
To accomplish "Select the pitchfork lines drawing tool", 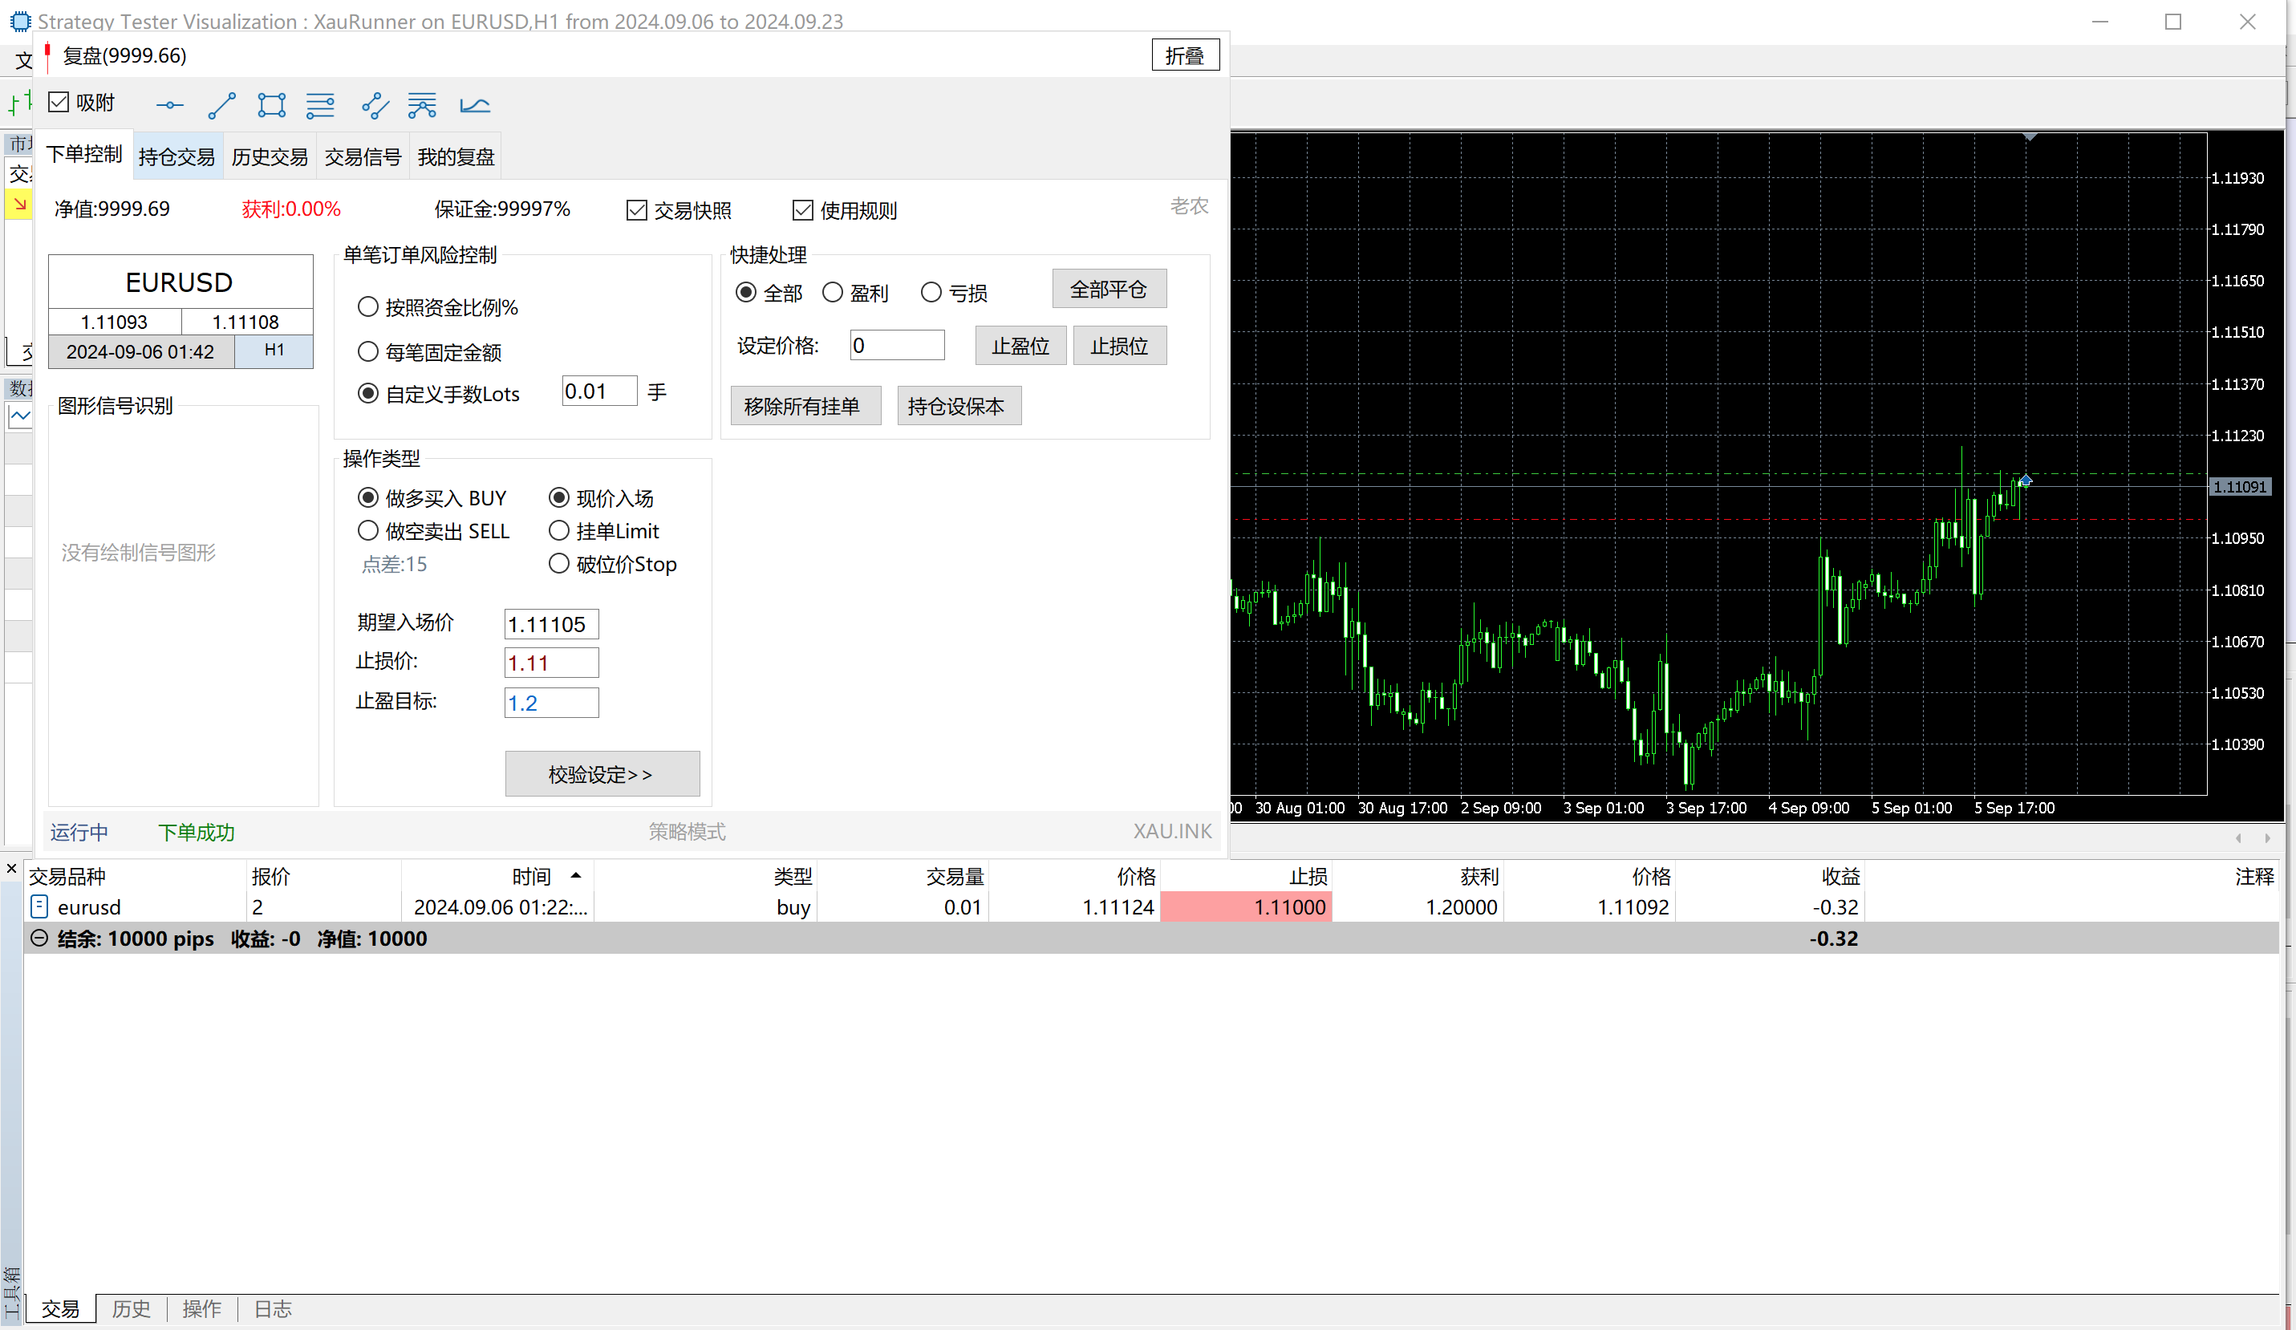I will coord(422,106).
